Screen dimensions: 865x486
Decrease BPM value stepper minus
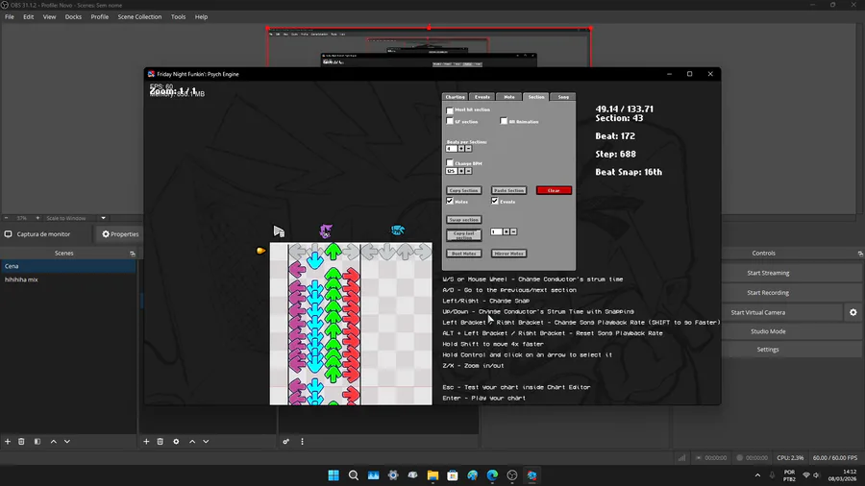point(468,171)
